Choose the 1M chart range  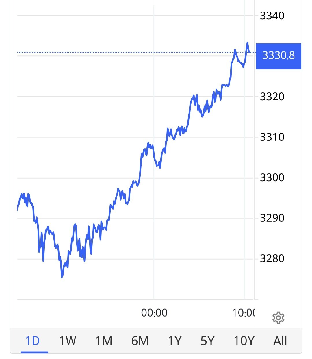point(104,341)
